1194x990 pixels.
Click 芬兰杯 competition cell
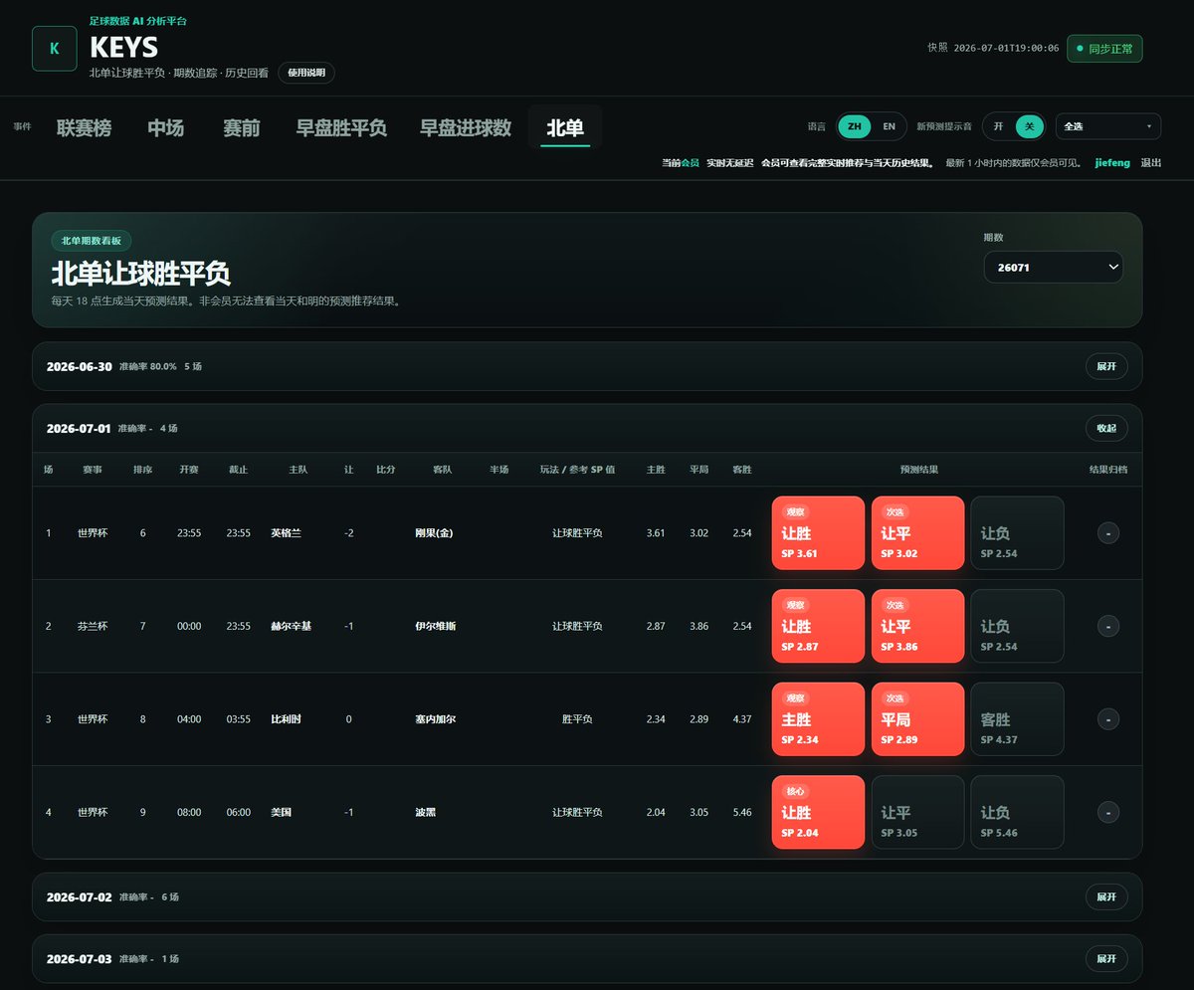93,626
